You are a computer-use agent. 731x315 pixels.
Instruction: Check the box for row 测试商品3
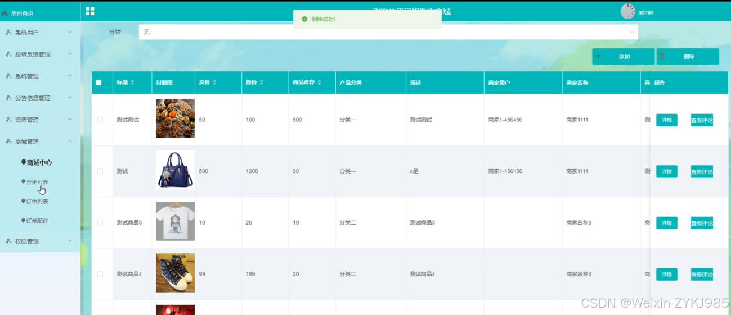[x=100, y=222]
